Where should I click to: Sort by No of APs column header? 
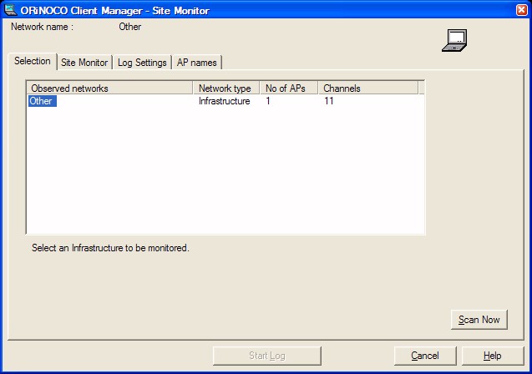(289, 88)
